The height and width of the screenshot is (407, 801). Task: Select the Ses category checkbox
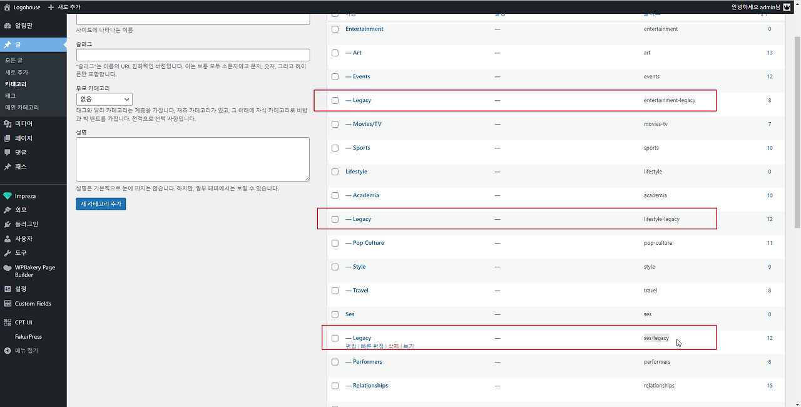pos(335,314)
